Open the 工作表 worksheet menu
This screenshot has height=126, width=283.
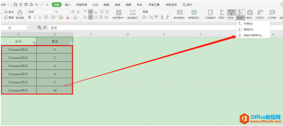point(273,15)
